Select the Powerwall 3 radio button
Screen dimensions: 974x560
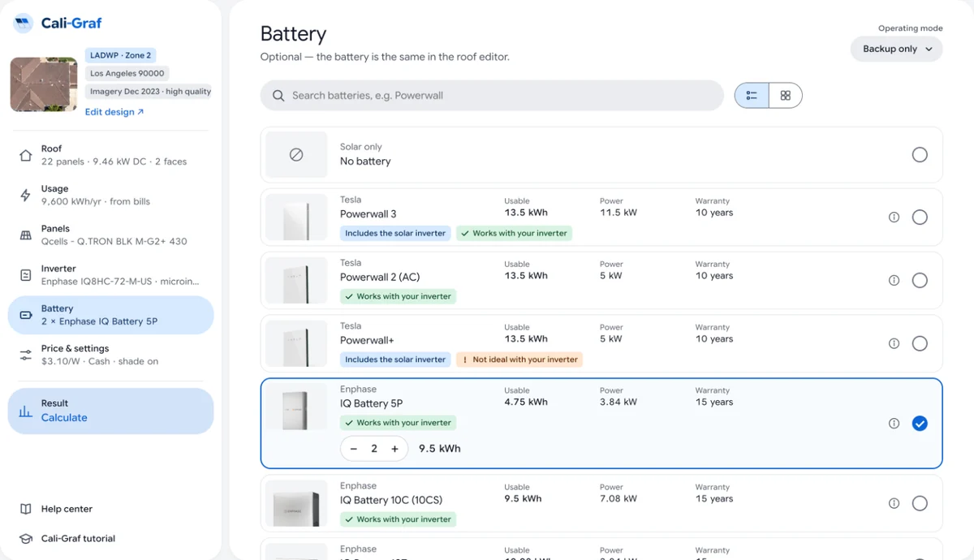click(x=920, y=217)
